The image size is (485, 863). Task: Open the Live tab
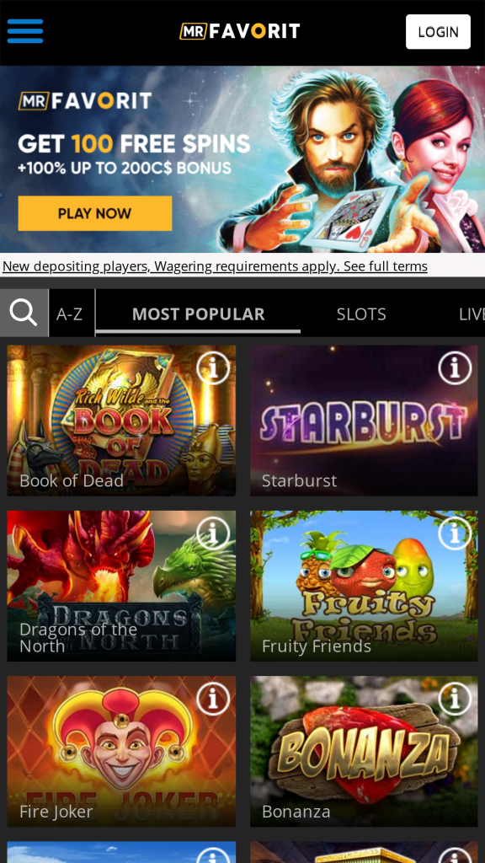tap(472, 314)
